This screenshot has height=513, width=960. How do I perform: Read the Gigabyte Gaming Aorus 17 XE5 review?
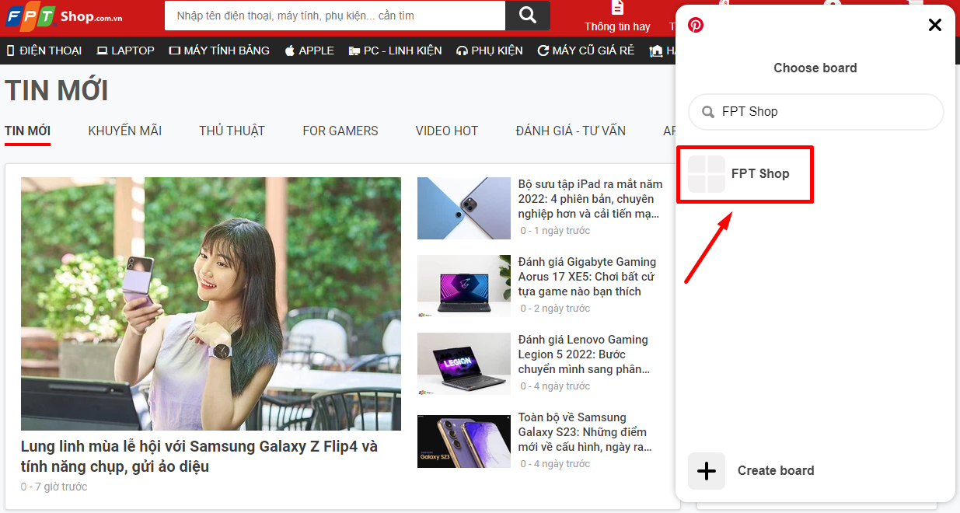click(x=588, y=277)
